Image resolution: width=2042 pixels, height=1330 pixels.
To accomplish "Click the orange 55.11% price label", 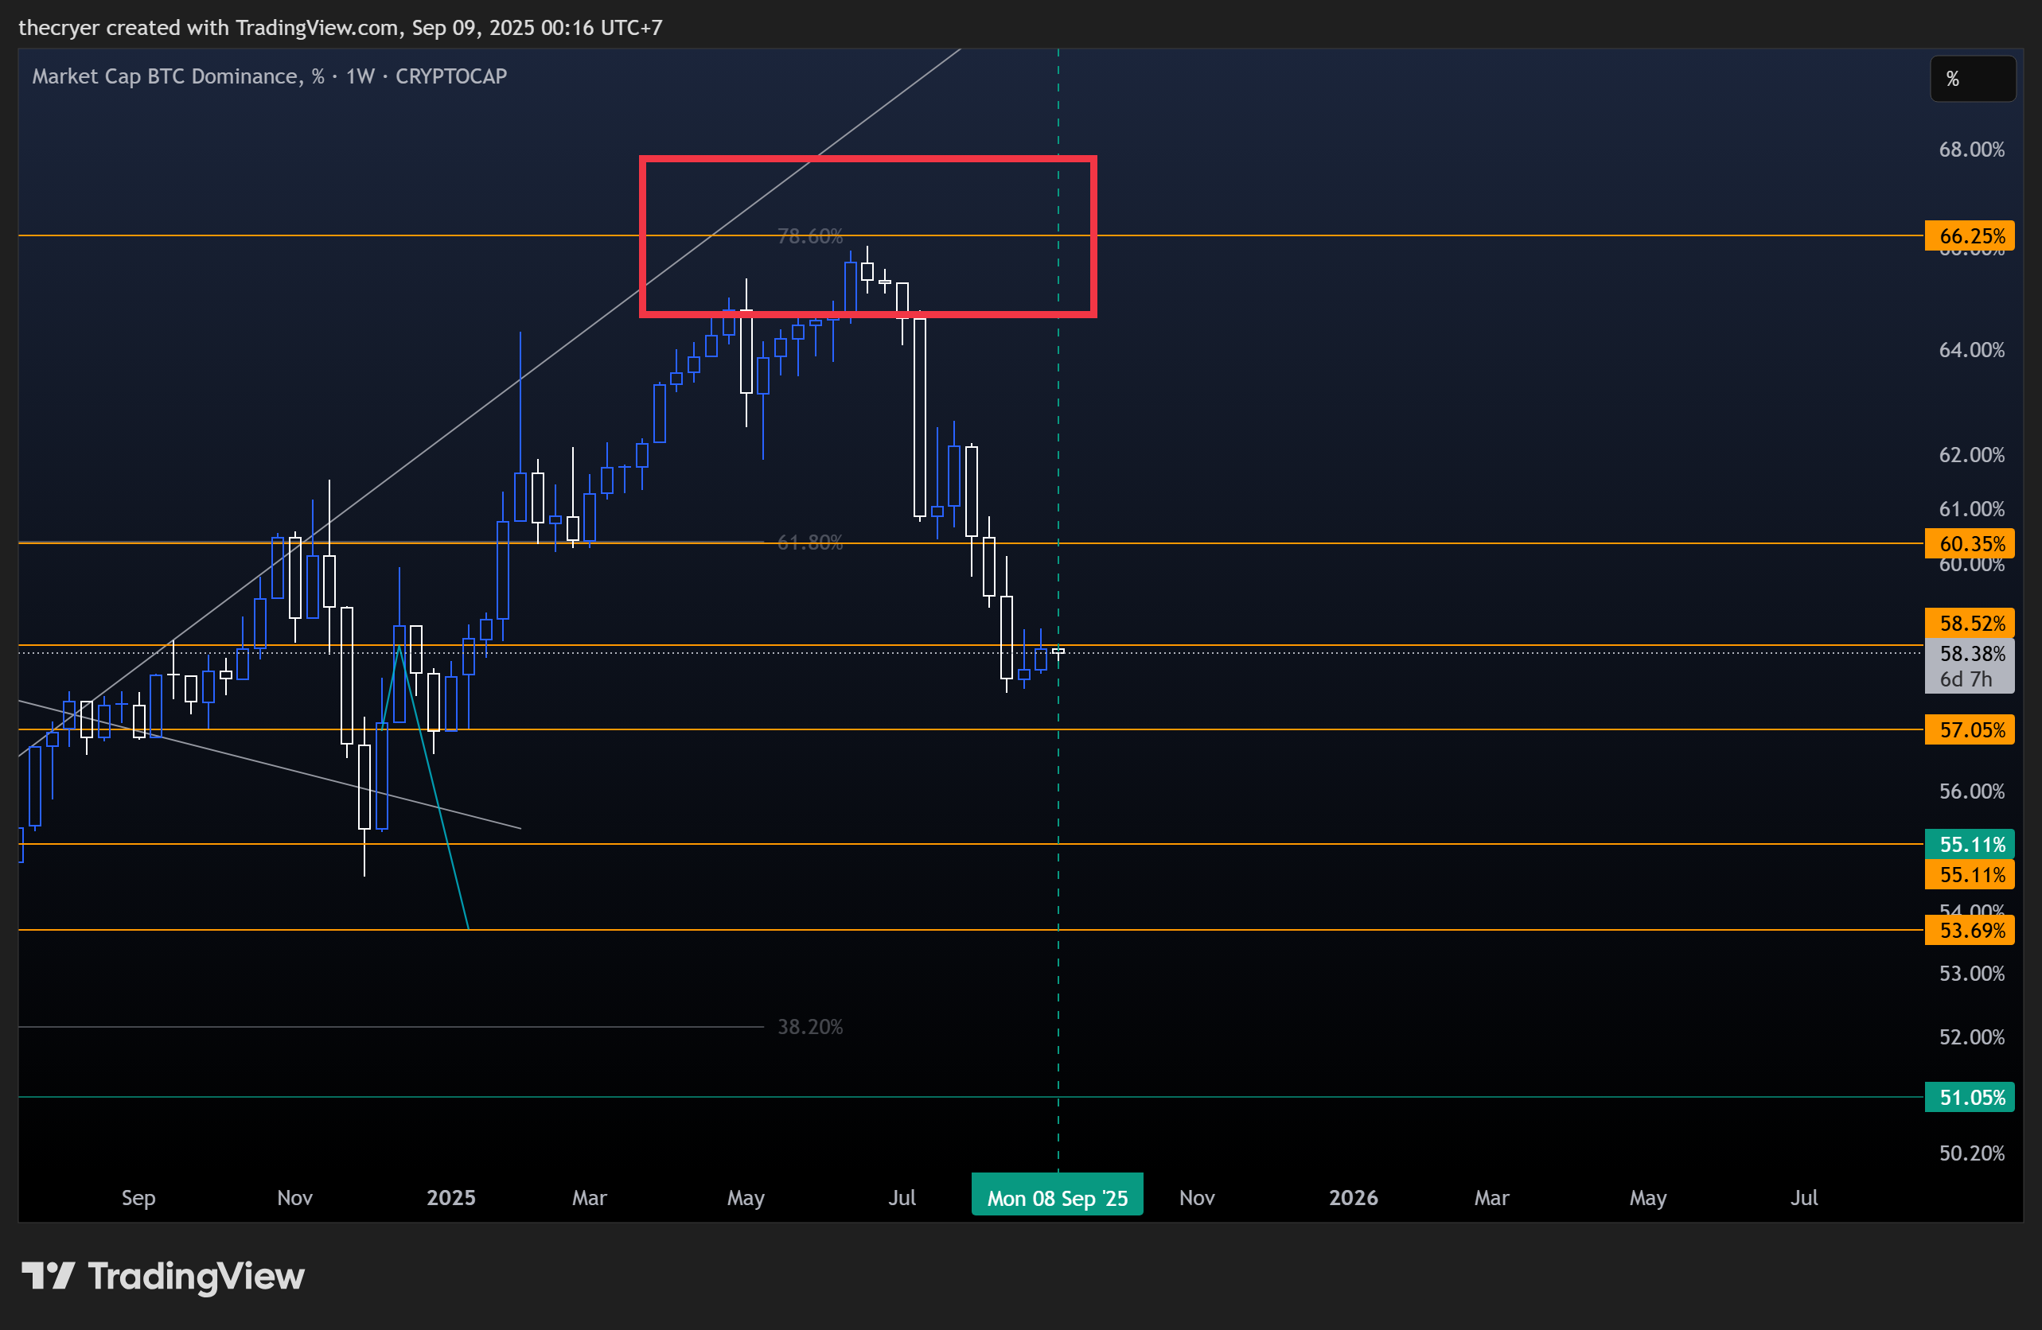I will point(1970,873).
